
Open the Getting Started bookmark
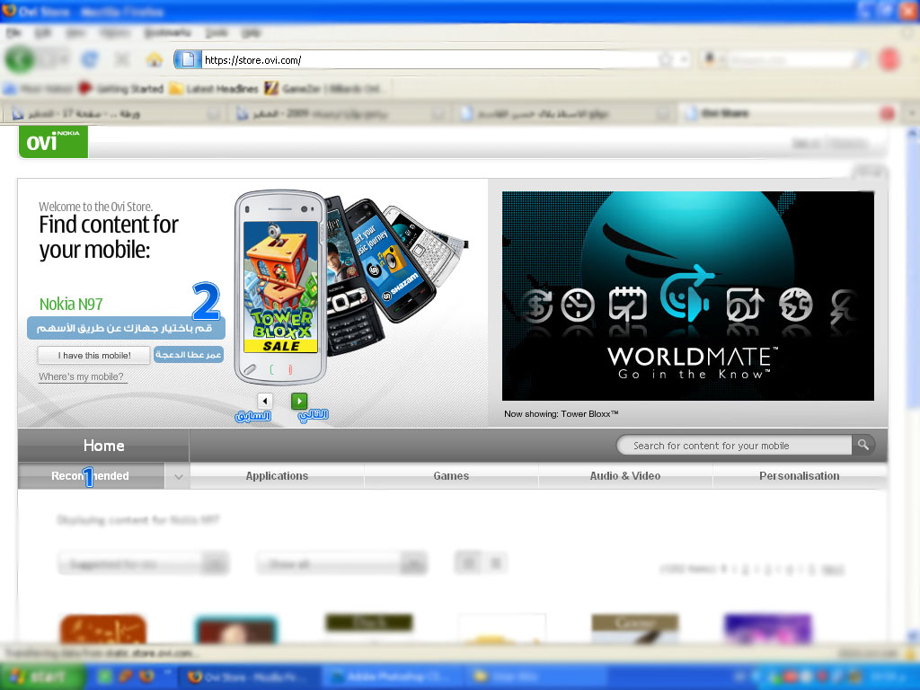pos(121,89)
